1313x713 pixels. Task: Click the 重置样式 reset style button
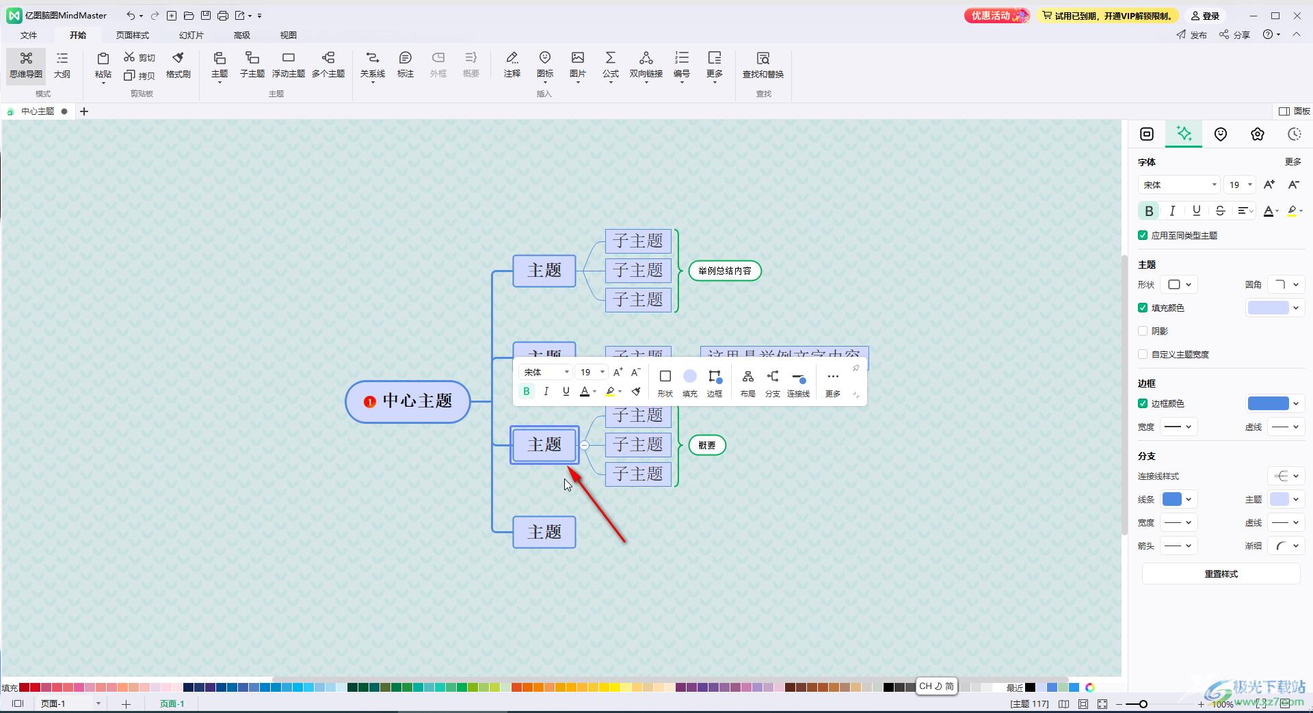tap(1221, 574)
